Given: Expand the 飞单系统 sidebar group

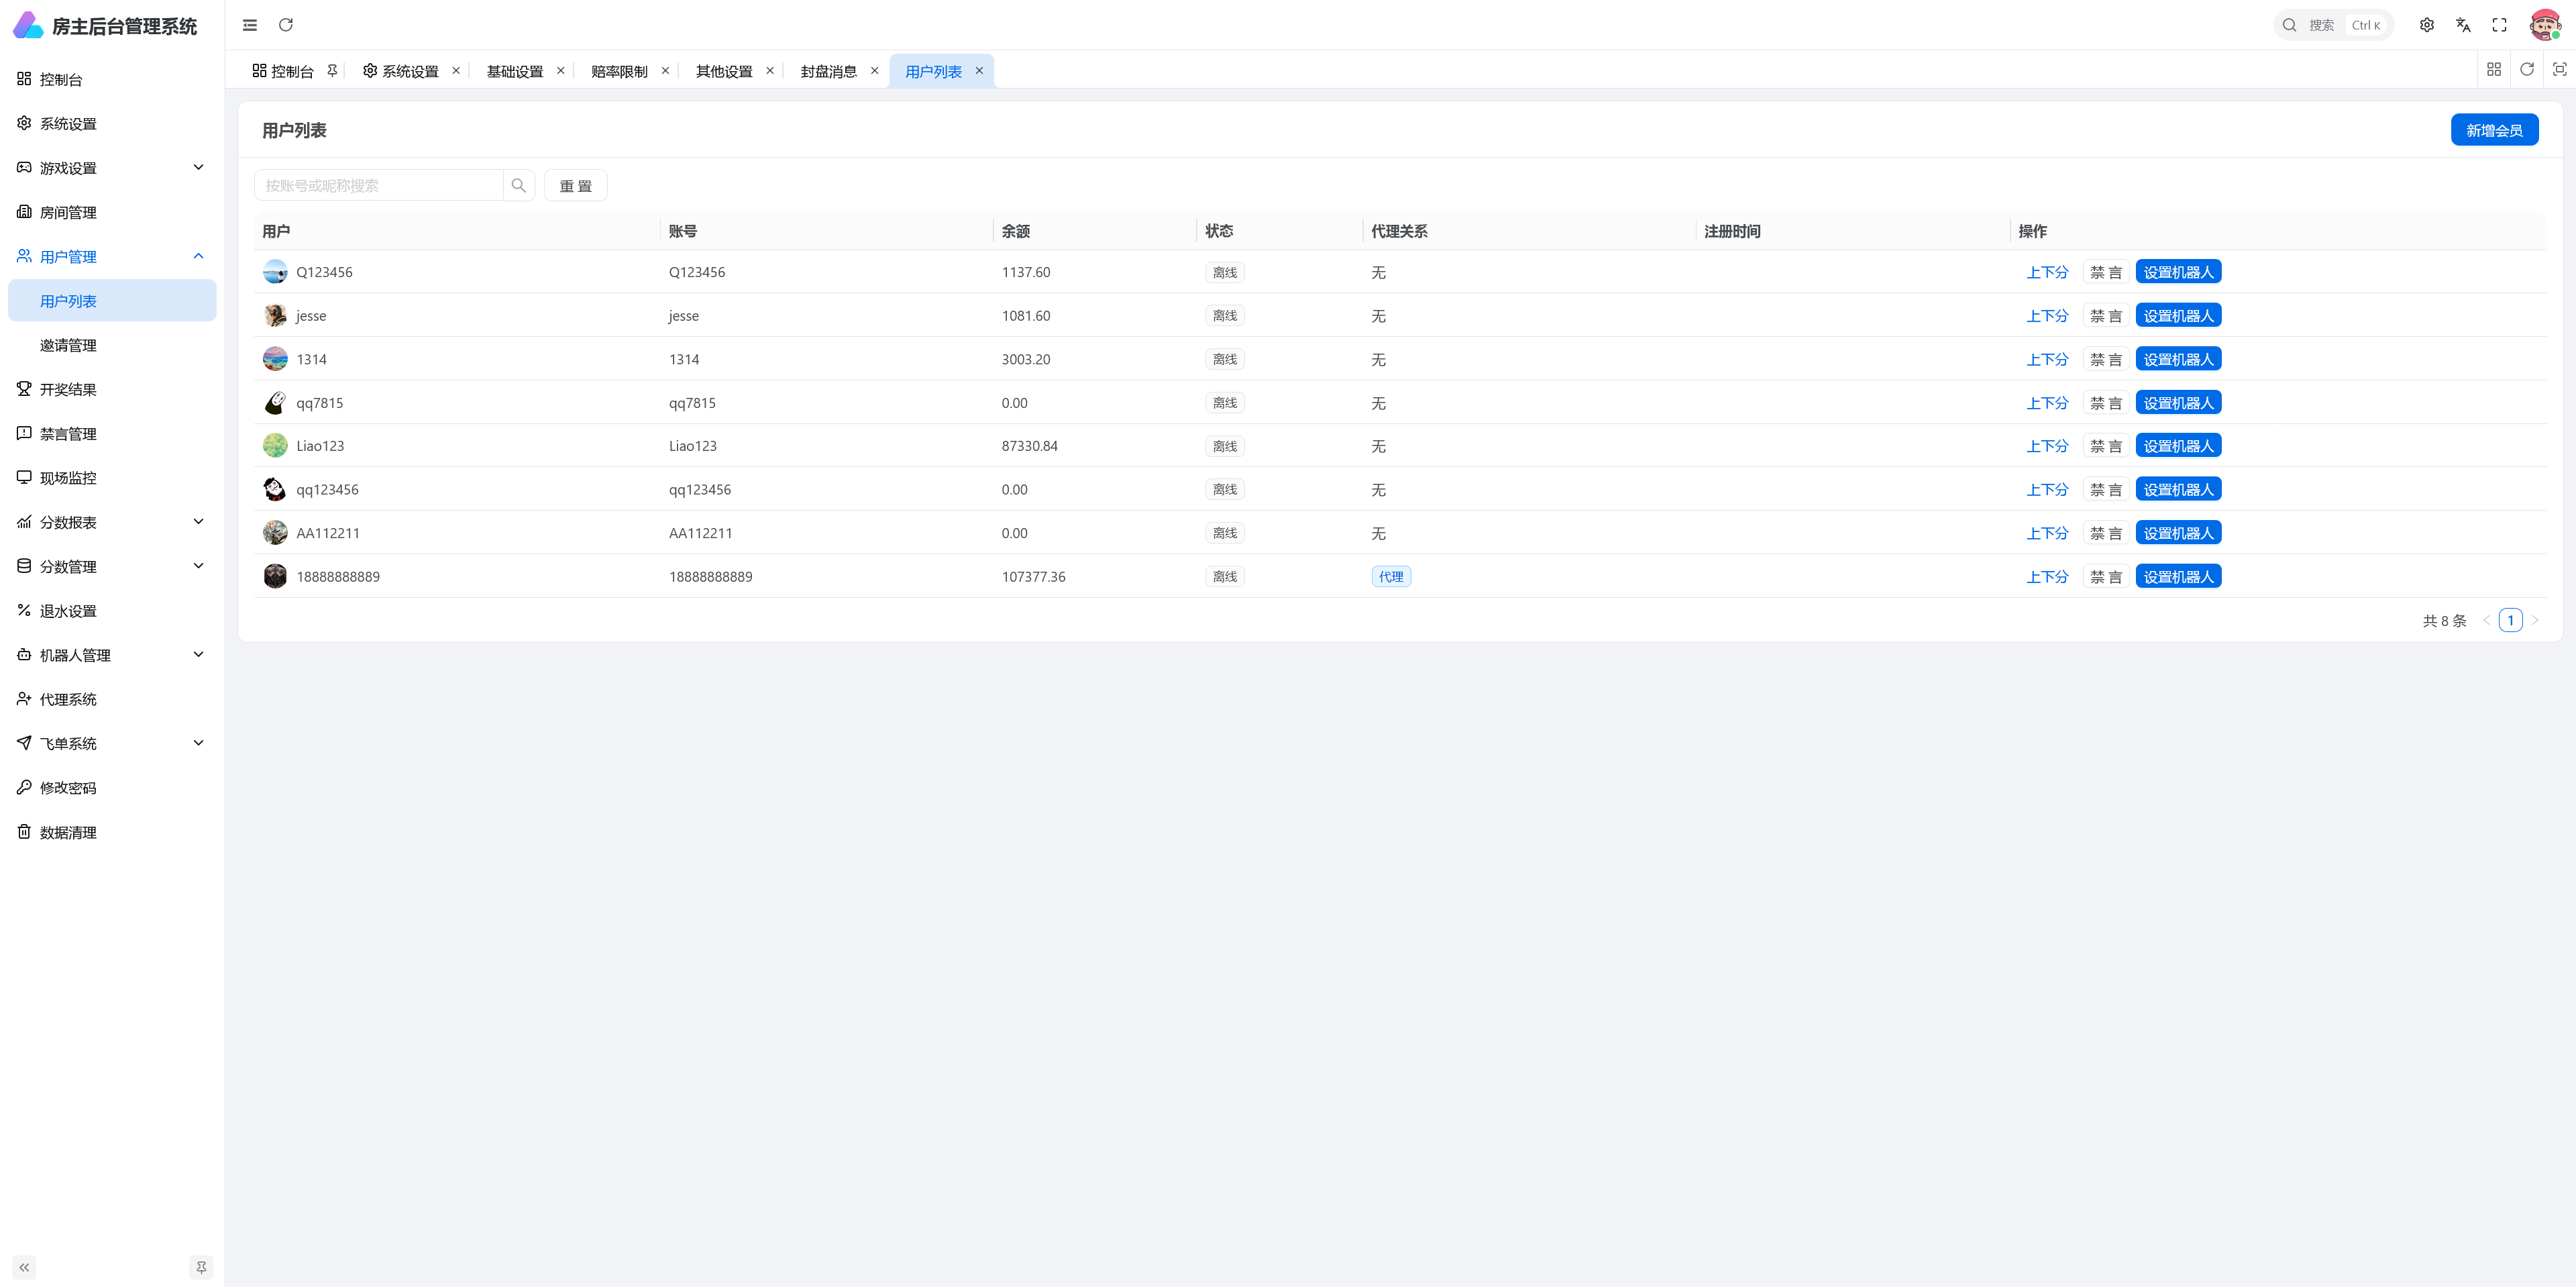Looking at the screenshot, I should pyautogui.click(x=112, y=743).
